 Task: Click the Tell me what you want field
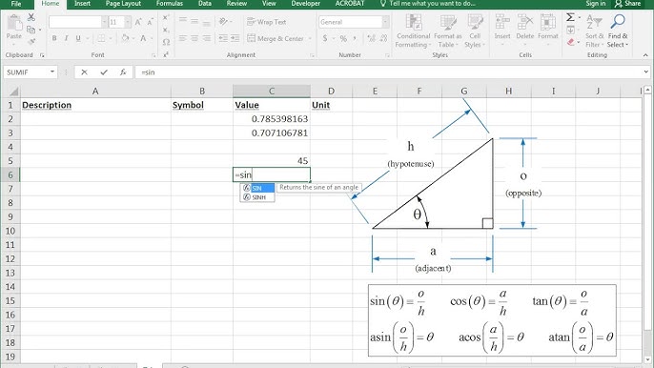tap(428, 4)
